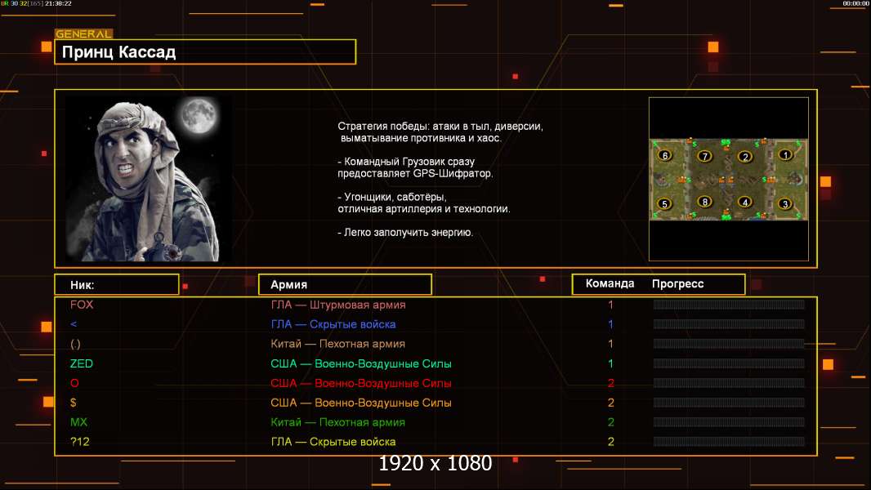Click team number 2 in MX row
Viewport: 871px width, 490px height.
611,422
